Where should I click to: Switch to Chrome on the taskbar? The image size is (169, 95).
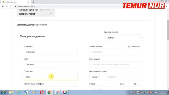coord(49,92)
